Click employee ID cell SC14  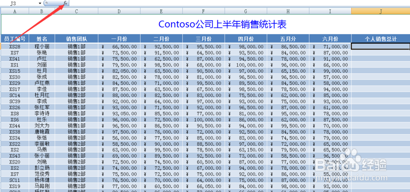15,95
